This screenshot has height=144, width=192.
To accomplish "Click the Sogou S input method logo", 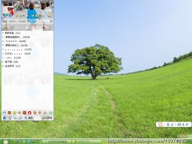I will click(x=160, y=125).
